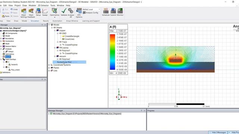Screen dimensions: 239x134
Task: Open HPC Options
Action: [79, 13]
